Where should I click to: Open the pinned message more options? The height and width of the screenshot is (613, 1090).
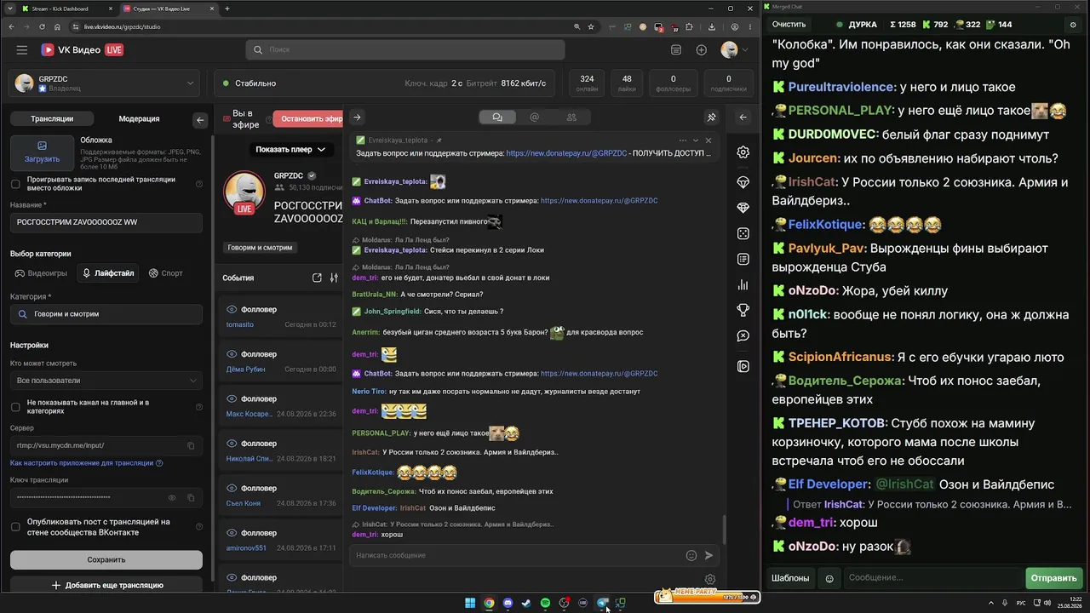pyautogui.click(x=682, y=140)
